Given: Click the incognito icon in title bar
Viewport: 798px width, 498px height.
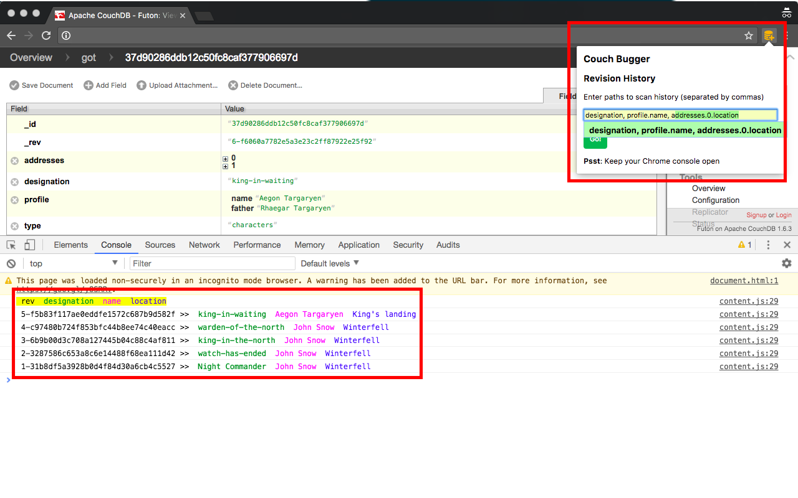Looking at the screenshot, I should click(786, 12).
